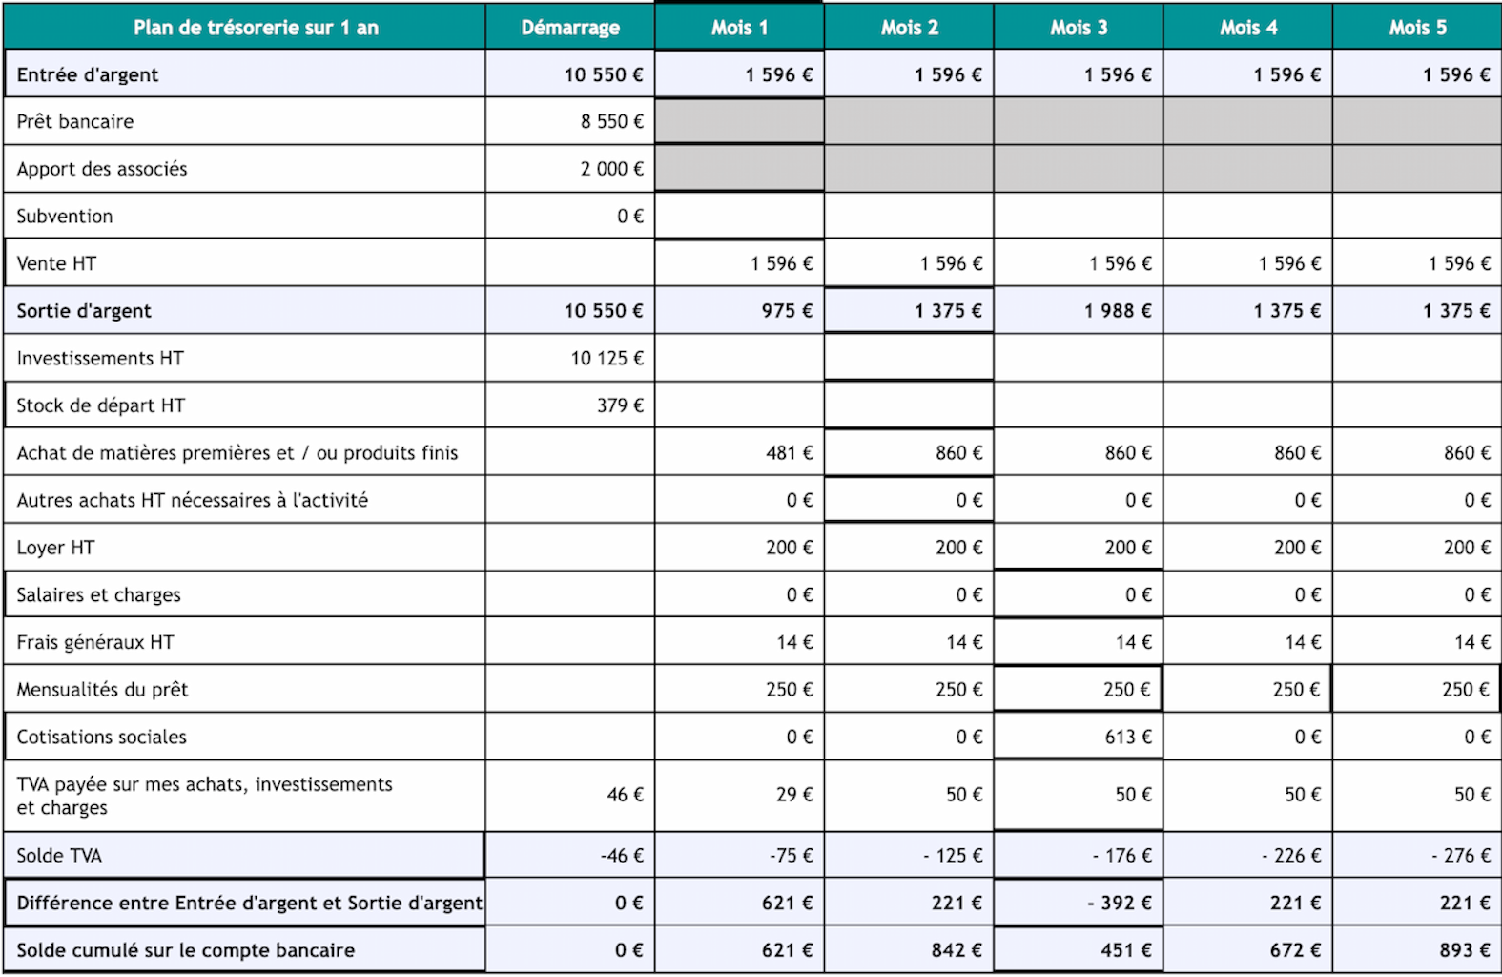The image size is (1502, 977).
Task: Click the Sortie d'argent 1 988 € cell
Action: click(1079, 310)
